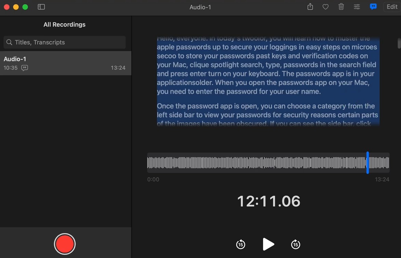Screen dimensions: 401x258
Task: Click the 12:11.06 playback time display
Action: [x=268, y=201]
